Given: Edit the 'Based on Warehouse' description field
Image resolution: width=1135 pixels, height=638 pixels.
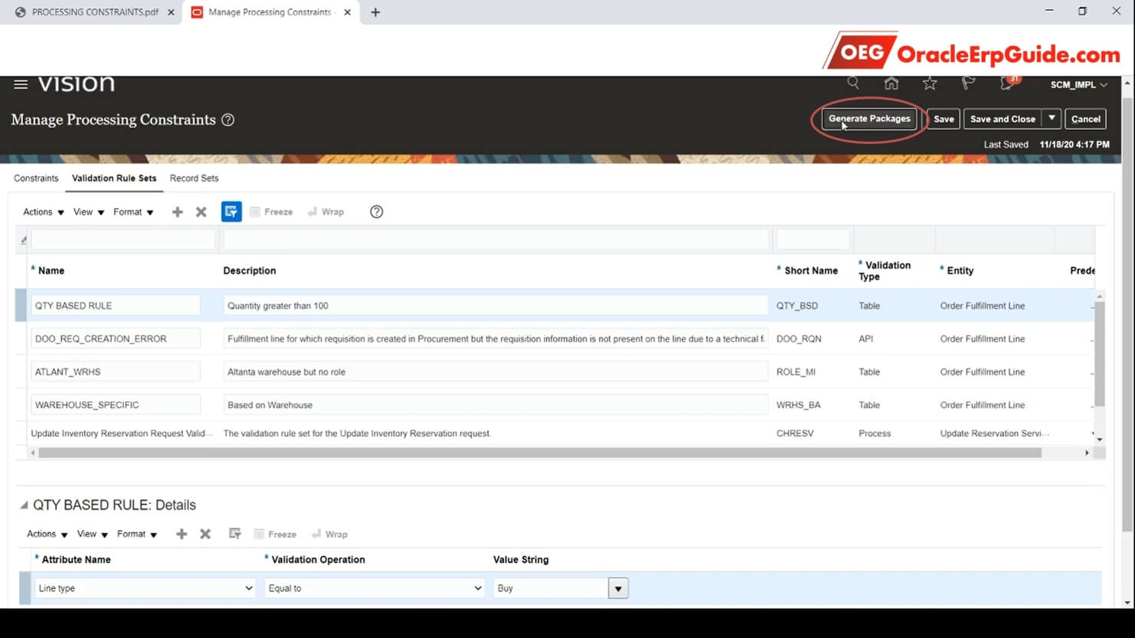Looking at the screenshot, I should click(x=496, y=404).
